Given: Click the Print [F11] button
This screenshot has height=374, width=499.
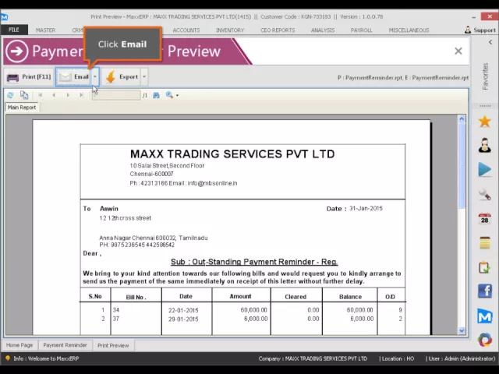Looking at the screenshot, I should tap(29, 77).
